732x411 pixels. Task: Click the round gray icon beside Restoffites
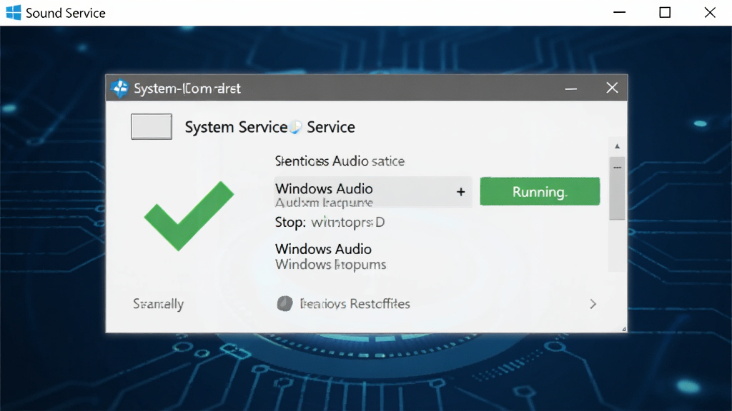[285, 304]
